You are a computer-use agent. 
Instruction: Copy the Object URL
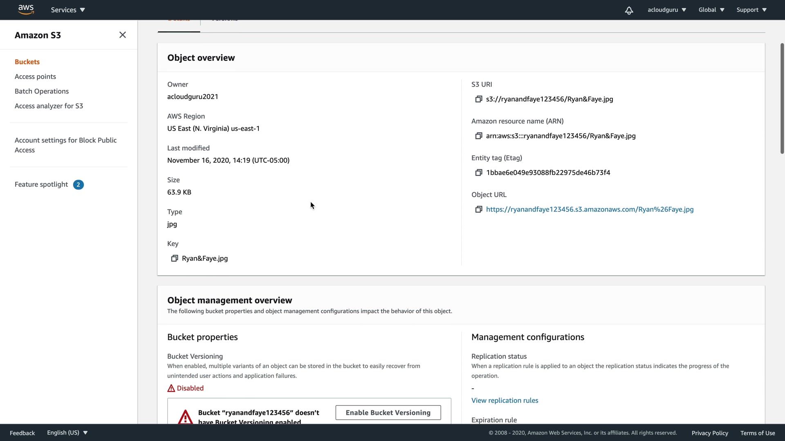(478, 209)
